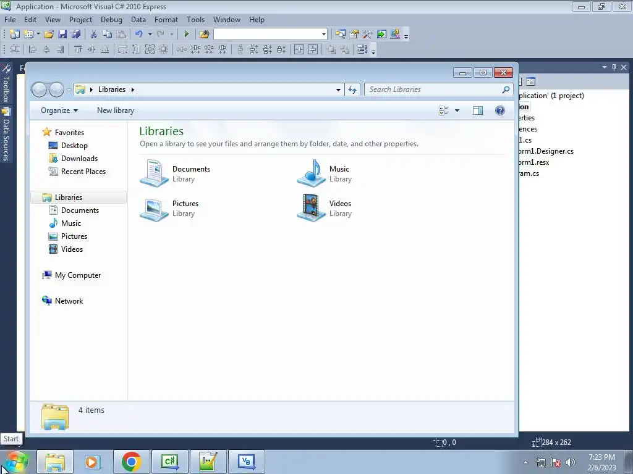Click the Windows Start orb
The height and width of the screenshot is (474, 633).
click(17, 462)
